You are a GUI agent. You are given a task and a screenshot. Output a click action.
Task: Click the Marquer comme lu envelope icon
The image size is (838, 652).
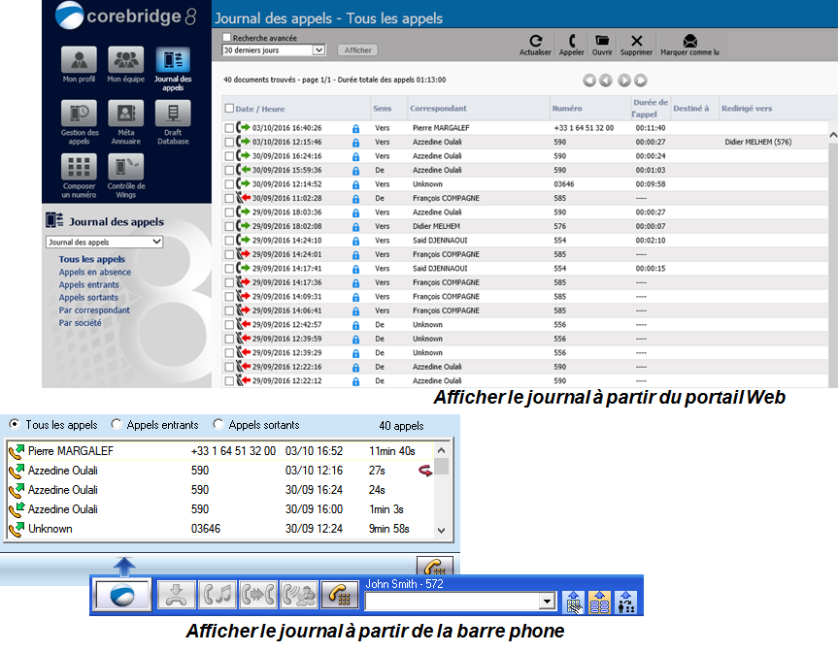689,42
